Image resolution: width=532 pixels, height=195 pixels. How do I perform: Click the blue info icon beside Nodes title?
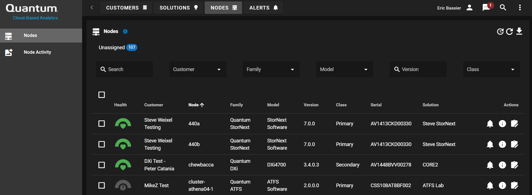125,32
